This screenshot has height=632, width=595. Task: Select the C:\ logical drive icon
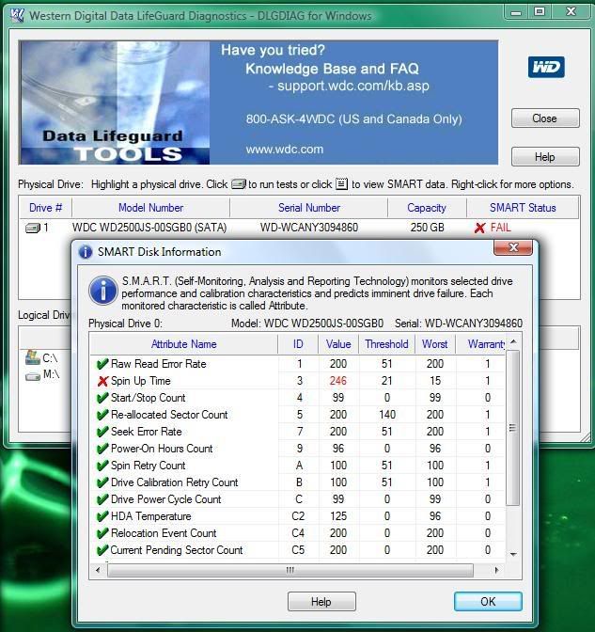pyautogui.click(x=33, y=357)
